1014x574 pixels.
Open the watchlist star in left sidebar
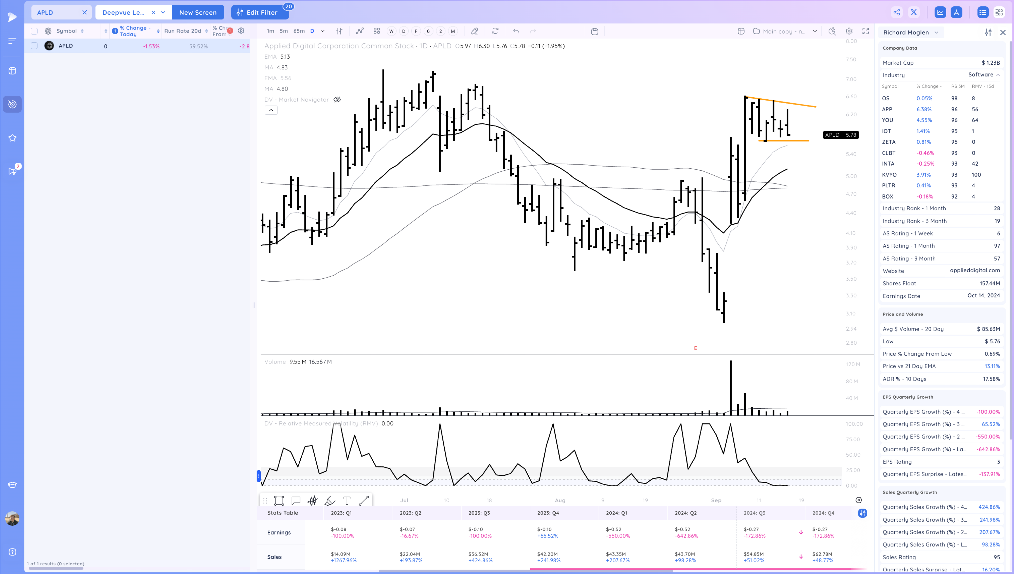[x=12, y=138]
